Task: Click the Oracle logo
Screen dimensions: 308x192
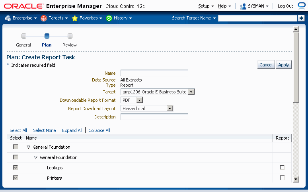Action: 23,6
